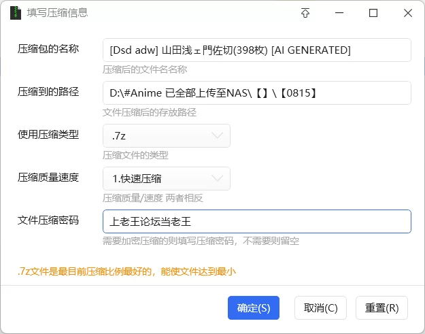Click hint text 压缩后的文件名名称
Viewport: 425px width, 334px height.
[x=145, y=69]
